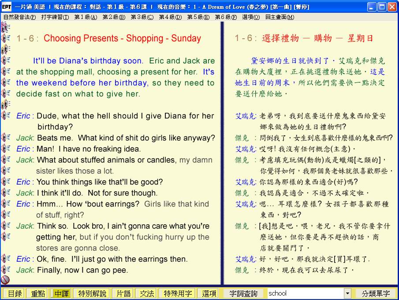Toggle the 重點 key points button

(37, 293)
